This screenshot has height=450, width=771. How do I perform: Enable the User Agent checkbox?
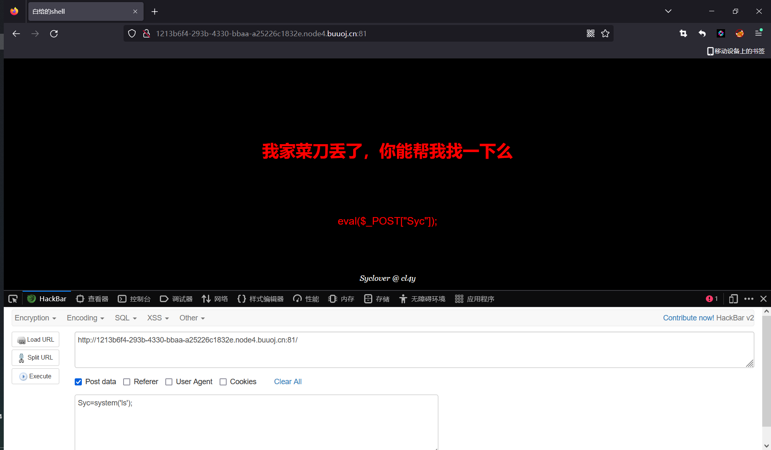[x=169, y=382]
